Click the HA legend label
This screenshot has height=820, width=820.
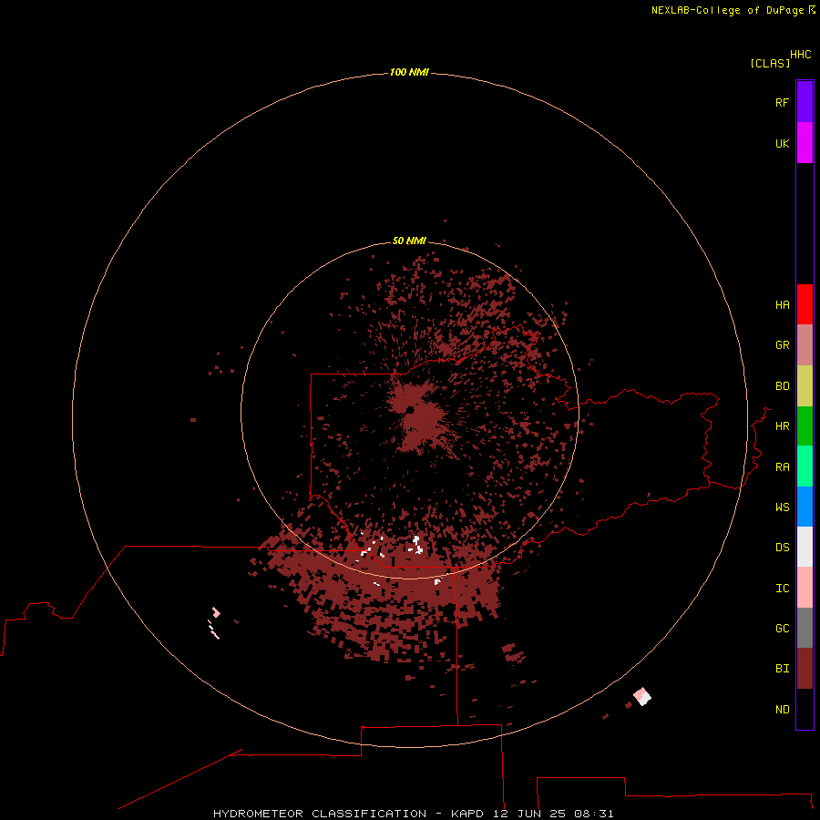[x=782, y=305]
